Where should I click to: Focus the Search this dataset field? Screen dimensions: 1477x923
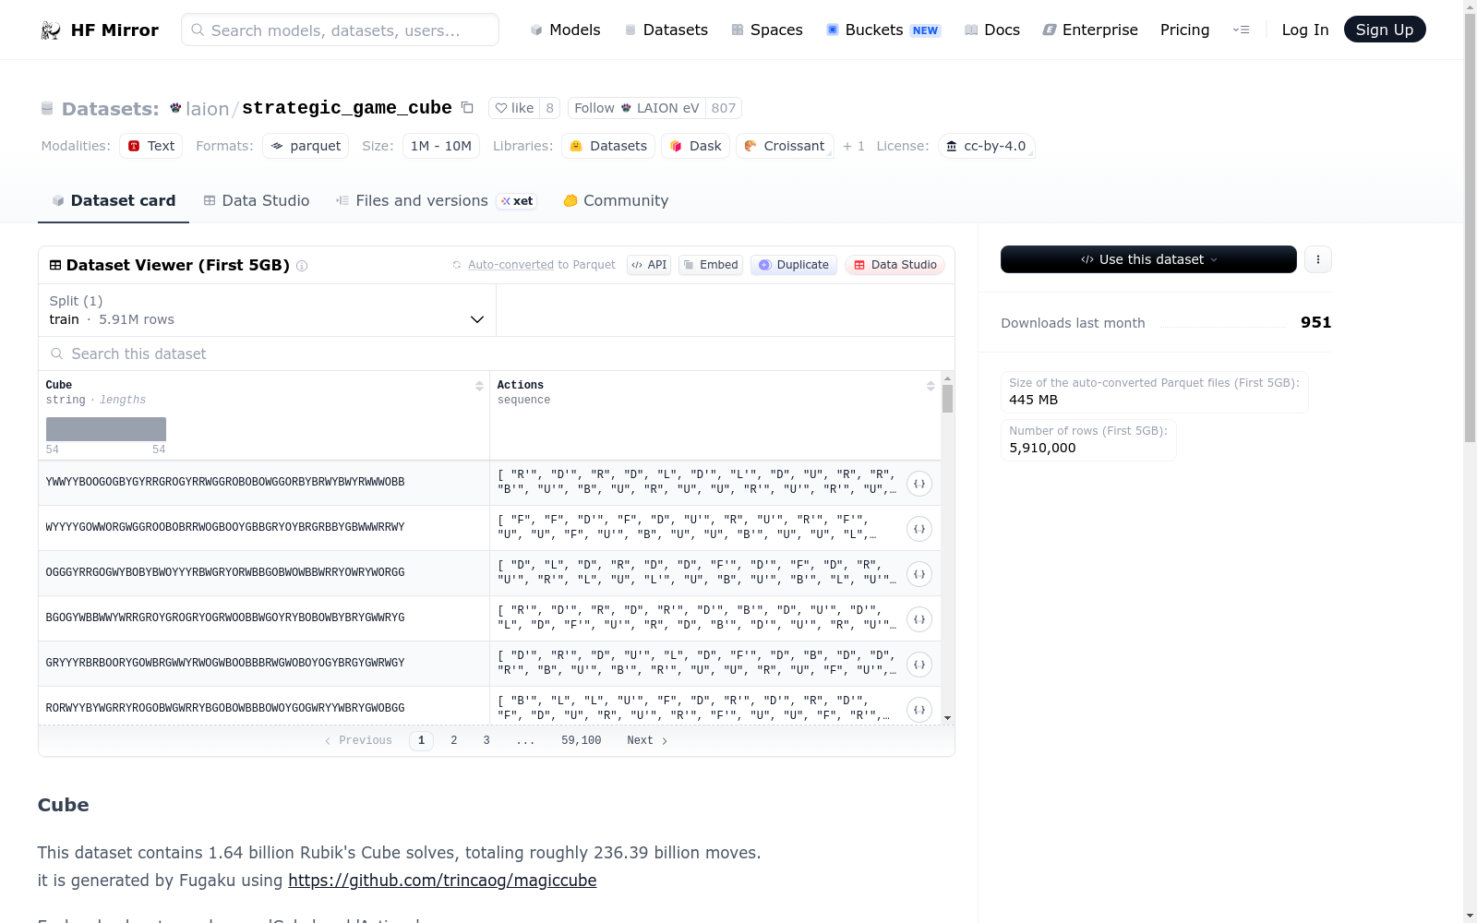tap(497, 354)
